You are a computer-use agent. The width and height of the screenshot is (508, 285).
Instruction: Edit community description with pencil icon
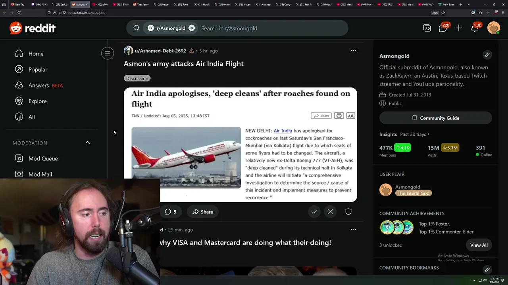pos(487,55)
